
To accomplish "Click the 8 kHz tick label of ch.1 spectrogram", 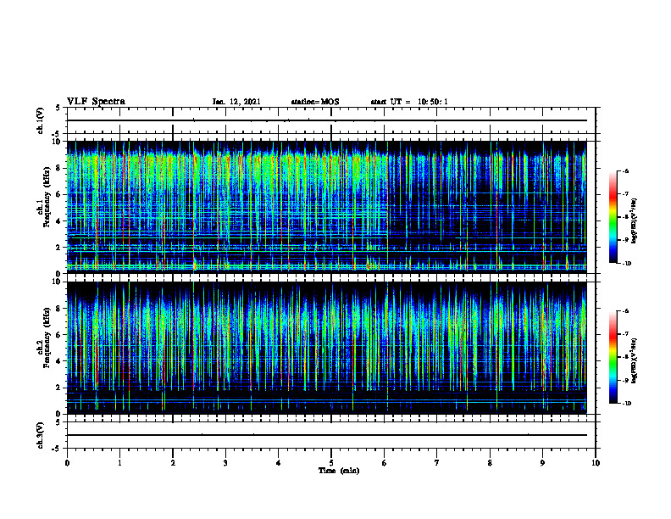I will (58, 168).
